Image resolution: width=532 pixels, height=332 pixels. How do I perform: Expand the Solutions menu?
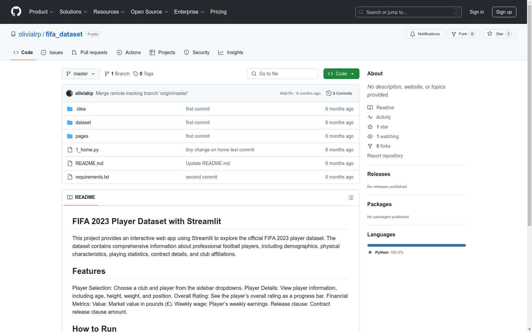click(73, 12)
